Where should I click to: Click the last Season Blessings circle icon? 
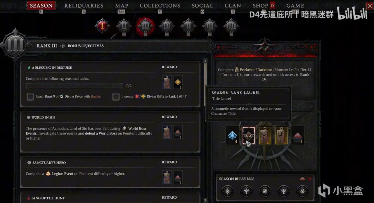[302, 191]
